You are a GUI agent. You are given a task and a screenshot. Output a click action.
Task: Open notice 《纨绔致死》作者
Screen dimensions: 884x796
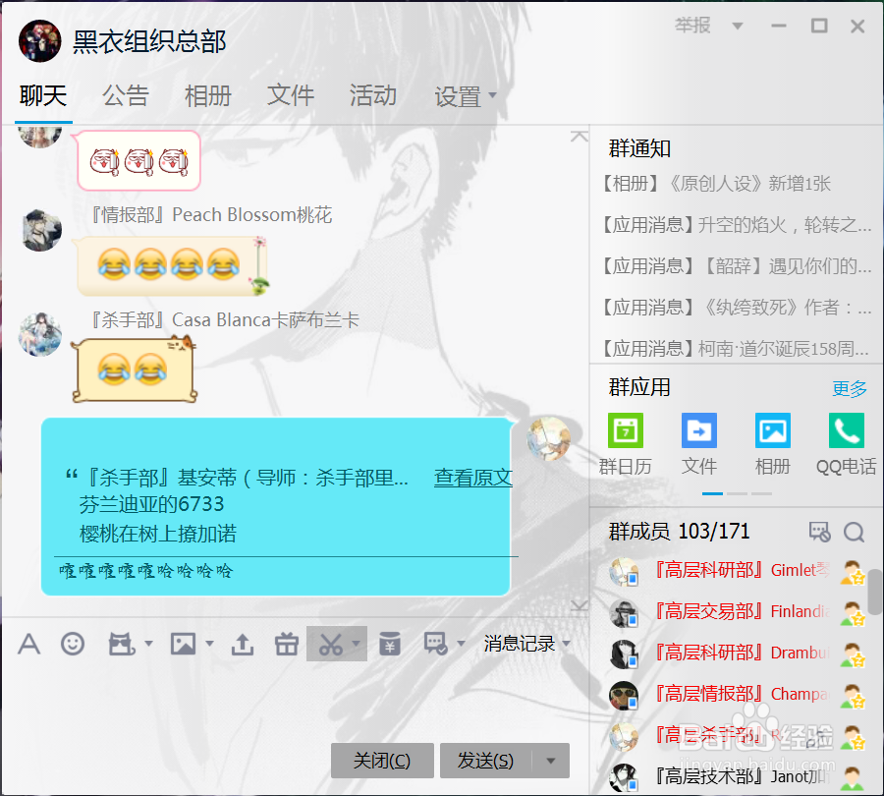click(x=736, y=308)
